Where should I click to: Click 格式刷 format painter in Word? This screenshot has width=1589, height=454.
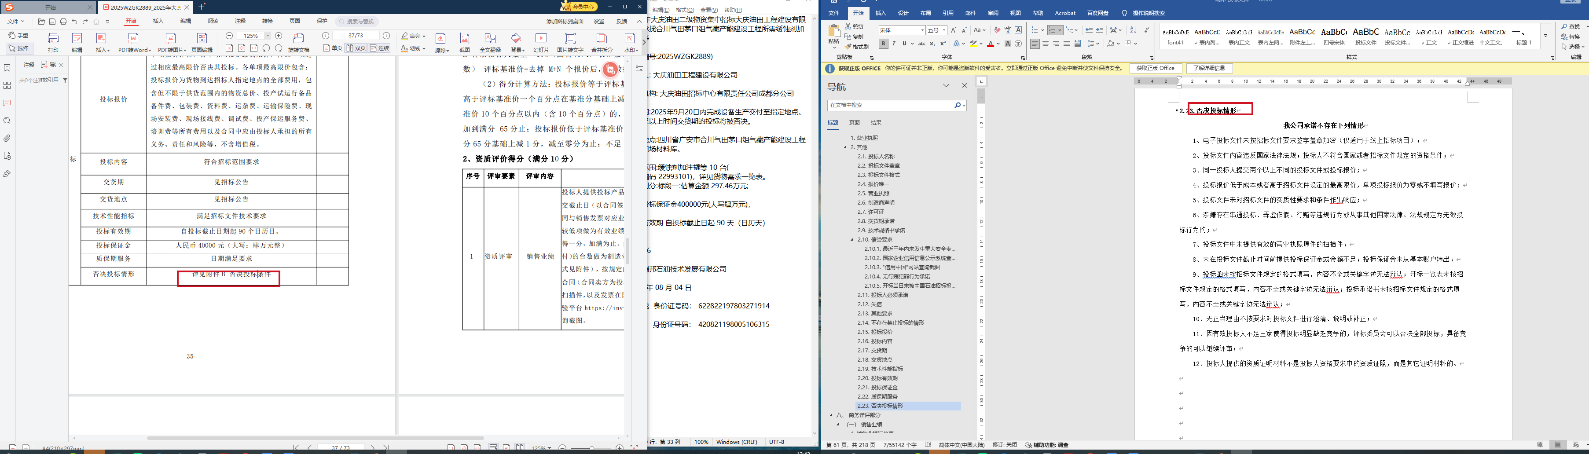tap(857, 47)
